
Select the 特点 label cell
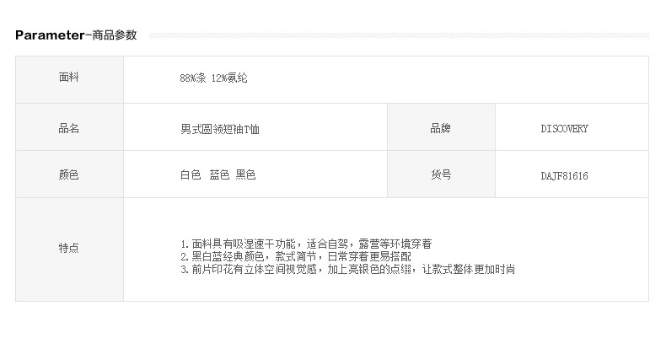pos(69,249)
